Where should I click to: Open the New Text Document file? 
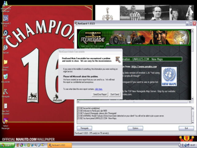[x=5, y=106]
